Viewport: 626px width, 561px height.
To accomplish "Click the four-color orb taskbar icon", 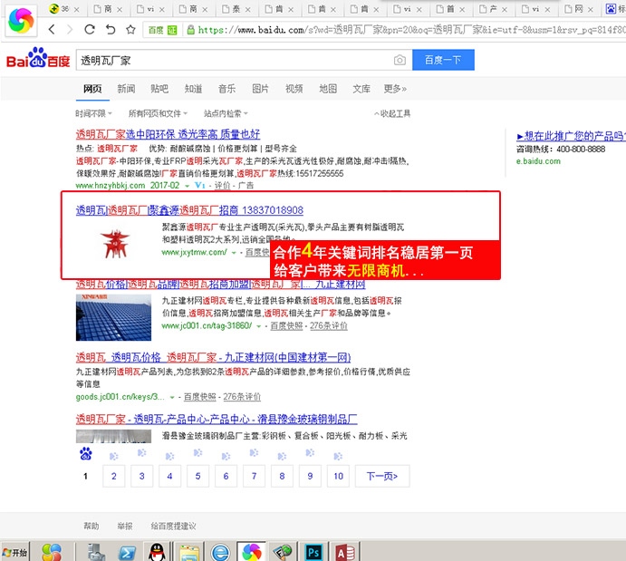I will pos(52,553).
